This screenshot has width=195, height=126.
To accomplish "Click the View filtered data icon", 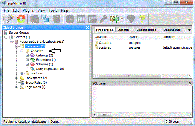I will tap(92, 19).
